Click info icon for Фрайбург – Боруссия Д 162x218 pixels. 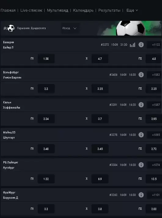[141, 195]
